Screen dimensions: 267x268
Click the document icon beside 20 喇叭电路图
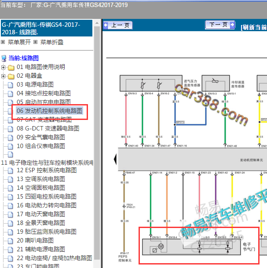pyautogui.click(x=11, y=241)
